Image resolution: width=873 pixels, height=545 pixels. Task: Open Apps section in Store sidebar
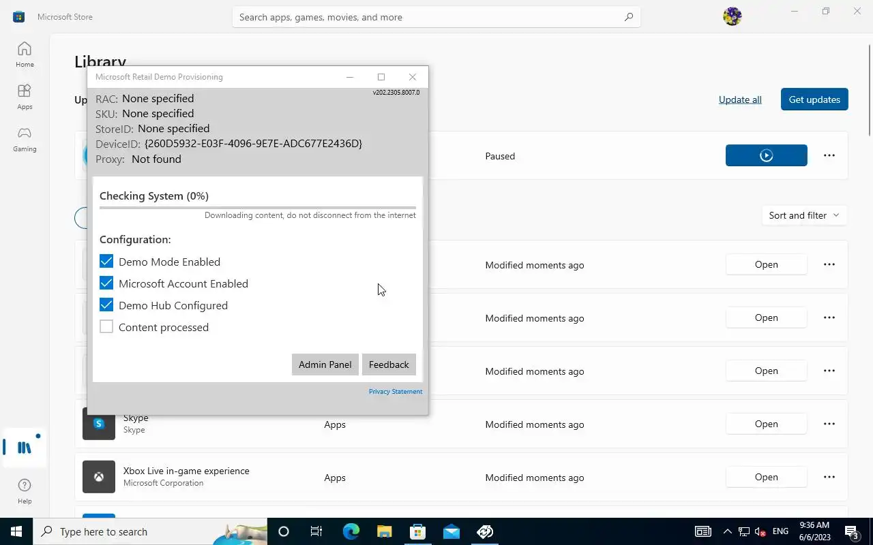pos(25,97)
